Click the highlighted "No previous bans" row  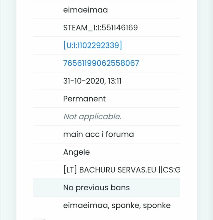(96, 188)
